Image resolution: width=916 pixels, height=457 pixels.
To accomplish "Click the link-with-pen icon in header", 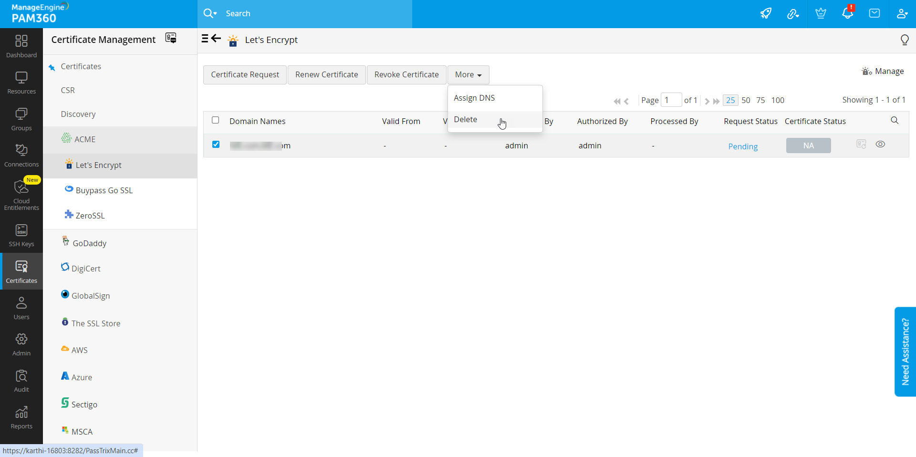I will (793, 13).
